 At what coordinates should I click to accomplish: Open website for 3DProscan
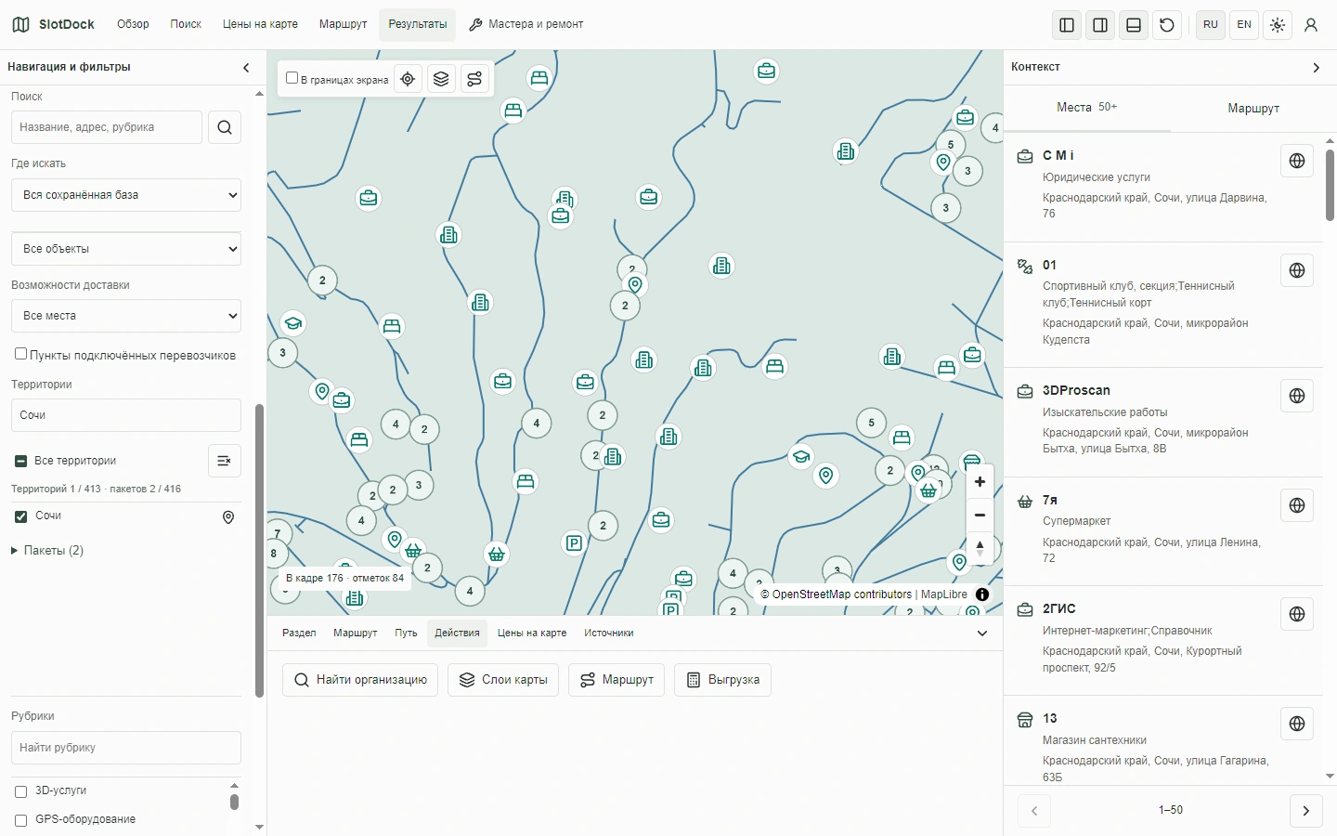click(x=1297, y=396)
